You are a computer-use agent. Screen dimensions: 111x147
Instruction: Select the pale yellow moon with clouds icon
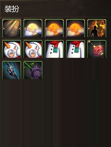pyautogui.click(x=33, y=28)
